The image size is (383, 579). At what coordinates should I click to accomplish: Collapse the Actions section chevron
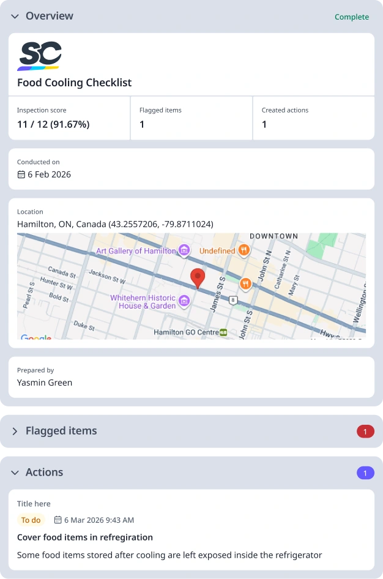[15, 473]
